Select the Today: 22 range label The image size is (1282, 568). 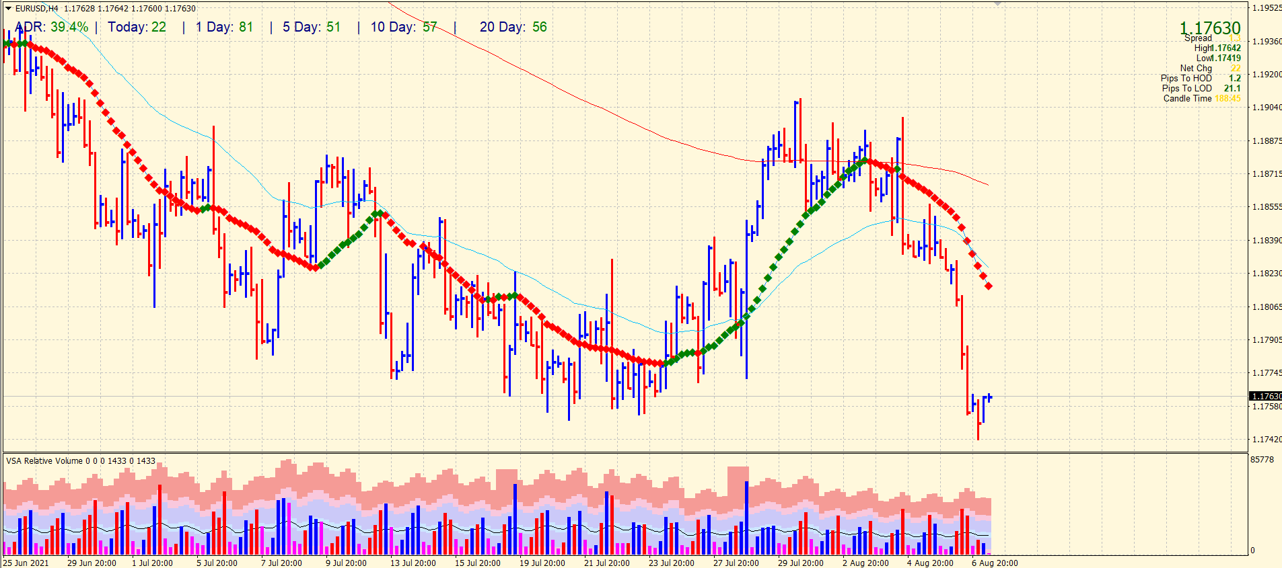coord(137,28)
